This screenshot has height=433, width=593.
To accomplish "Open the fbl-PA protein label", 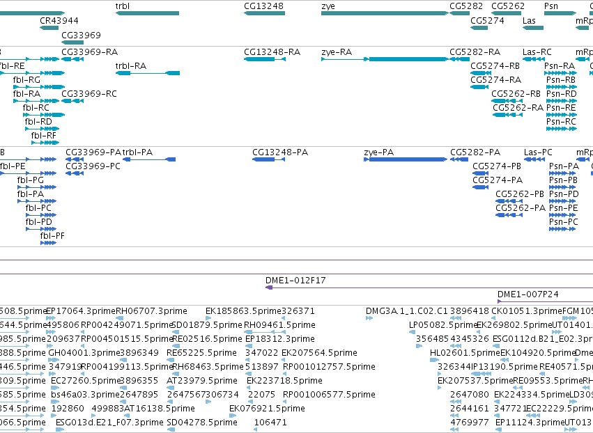I will coord(30,194).
